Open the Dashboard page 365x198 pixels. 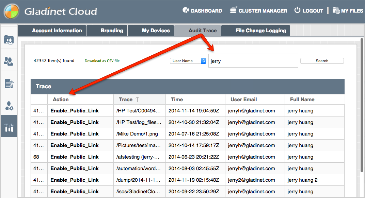202,11
